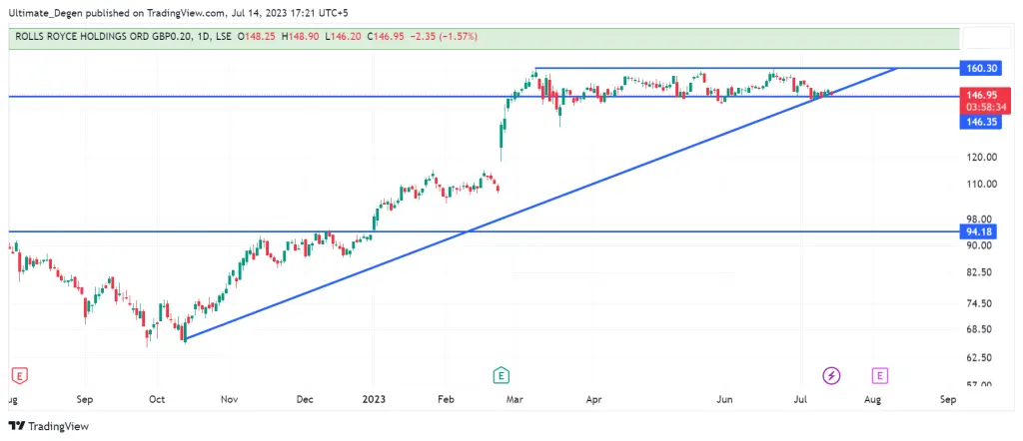
Task: Click the Feb time axis label
Action: [x=445, y=399]
